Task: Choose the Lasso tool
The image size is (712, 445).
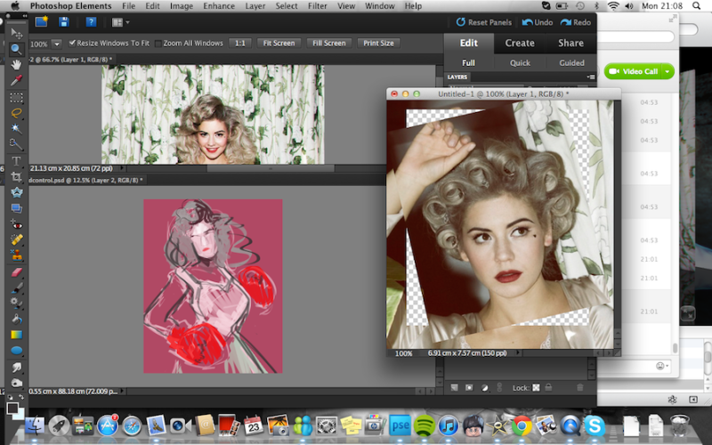Action: pyautogui.click(x=16, y=113)
